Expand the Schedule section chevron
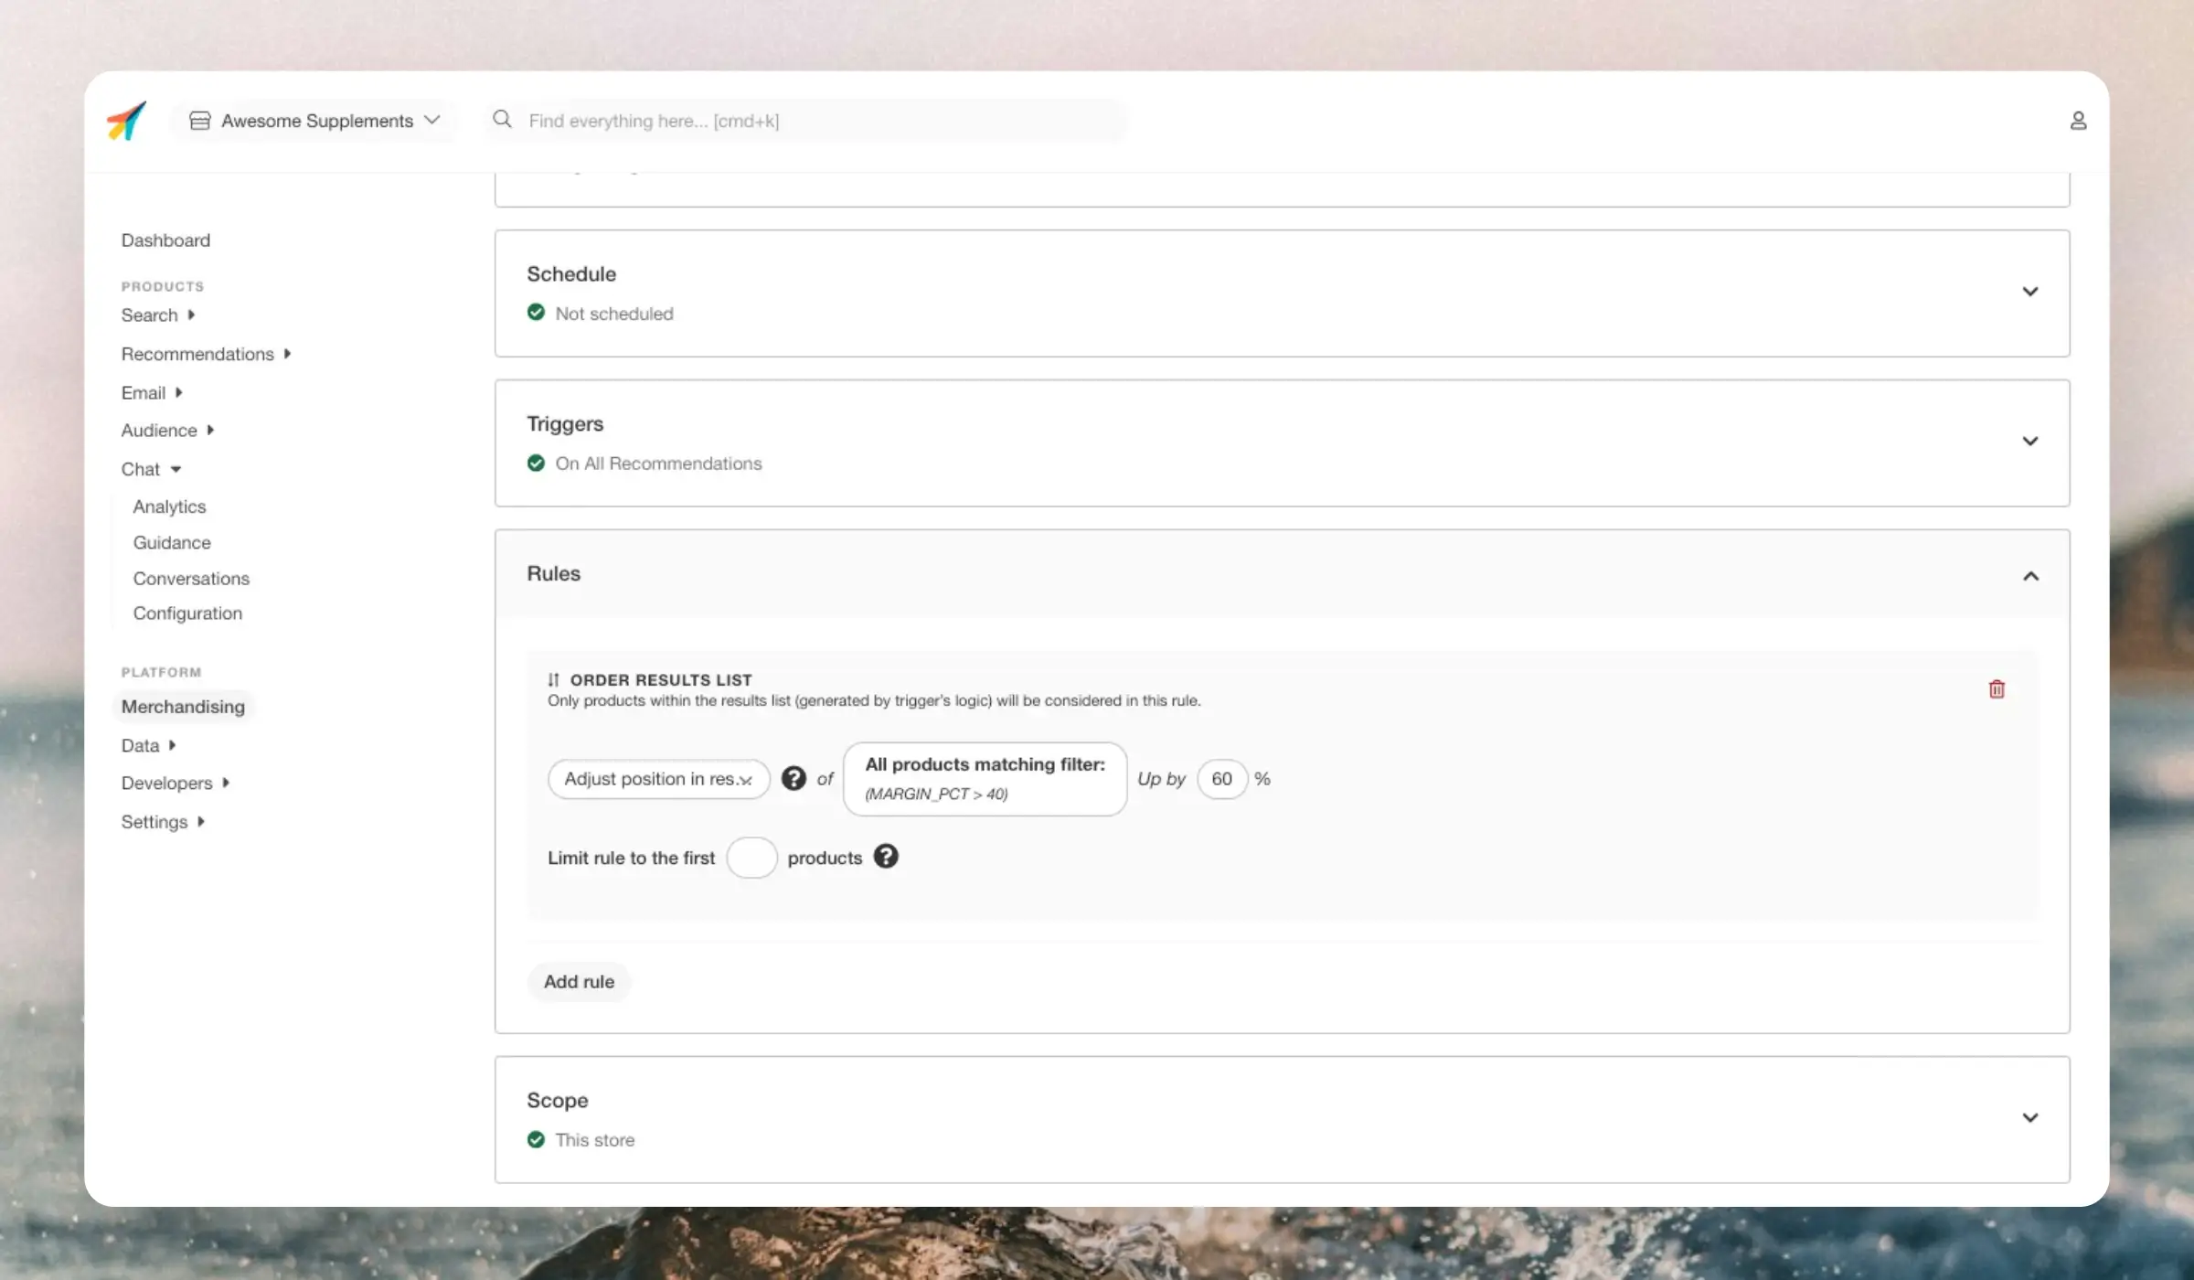 click(2029, 292)
